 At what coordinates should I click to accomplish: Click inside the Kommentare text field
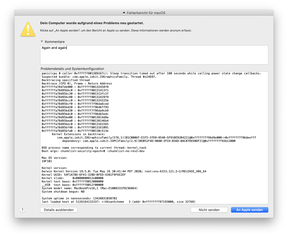[x=154, y=55]
